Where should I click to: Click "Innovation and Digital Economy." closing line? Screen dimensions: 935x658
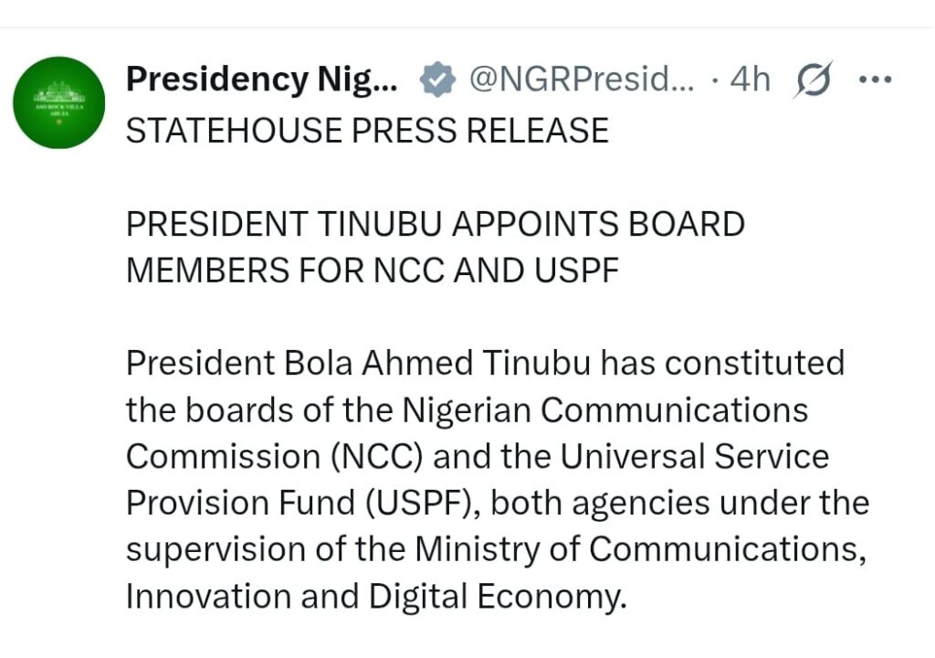[x=377, y=597]
